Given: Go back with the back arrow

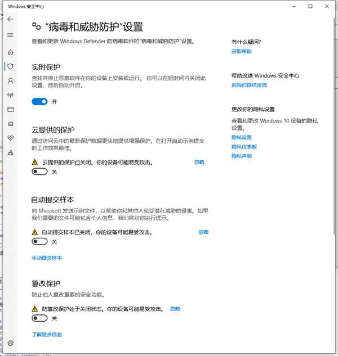Looking at the screenshot, I should pos(10,19).
